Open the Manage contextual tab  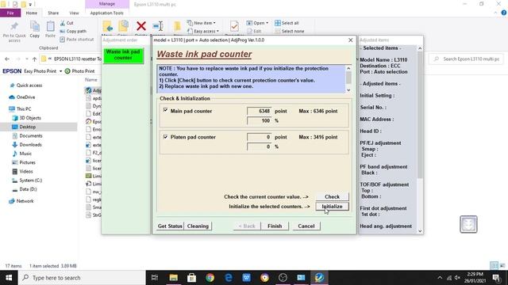(107, 4)
